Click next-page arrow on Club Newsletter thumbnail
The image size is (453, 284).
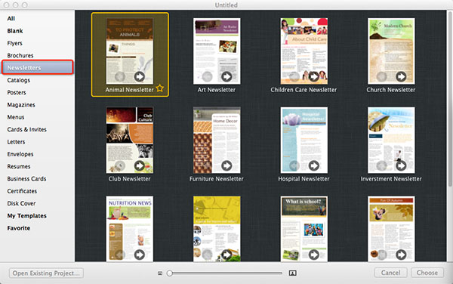pyautogui.click(x=139, y=166)
